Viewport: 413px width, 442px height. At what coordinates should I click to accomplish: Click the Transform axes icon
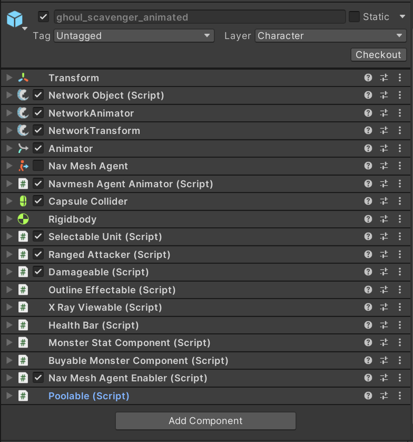(x=23, y=78)
